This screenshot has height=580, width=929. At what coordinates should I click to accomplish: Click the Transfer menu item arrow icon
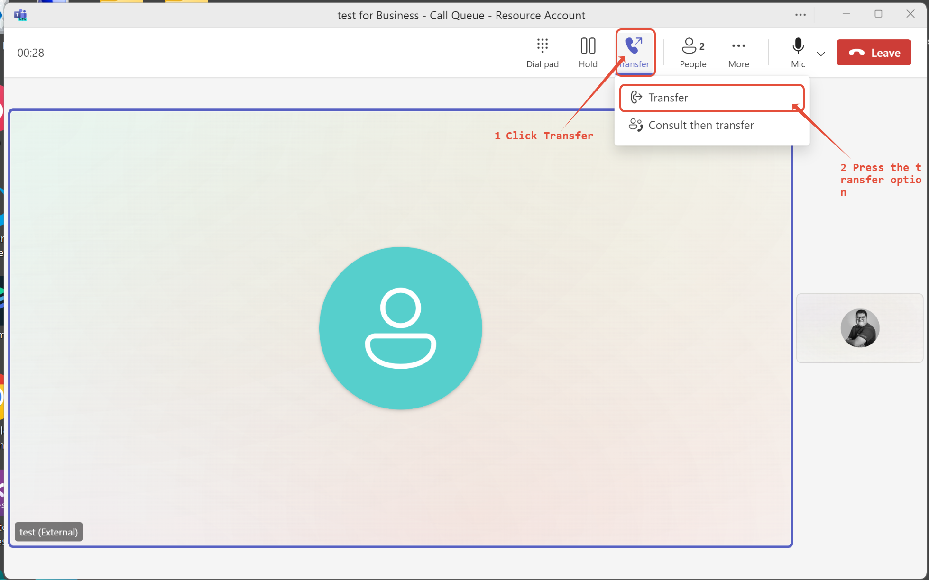[636, 98]
